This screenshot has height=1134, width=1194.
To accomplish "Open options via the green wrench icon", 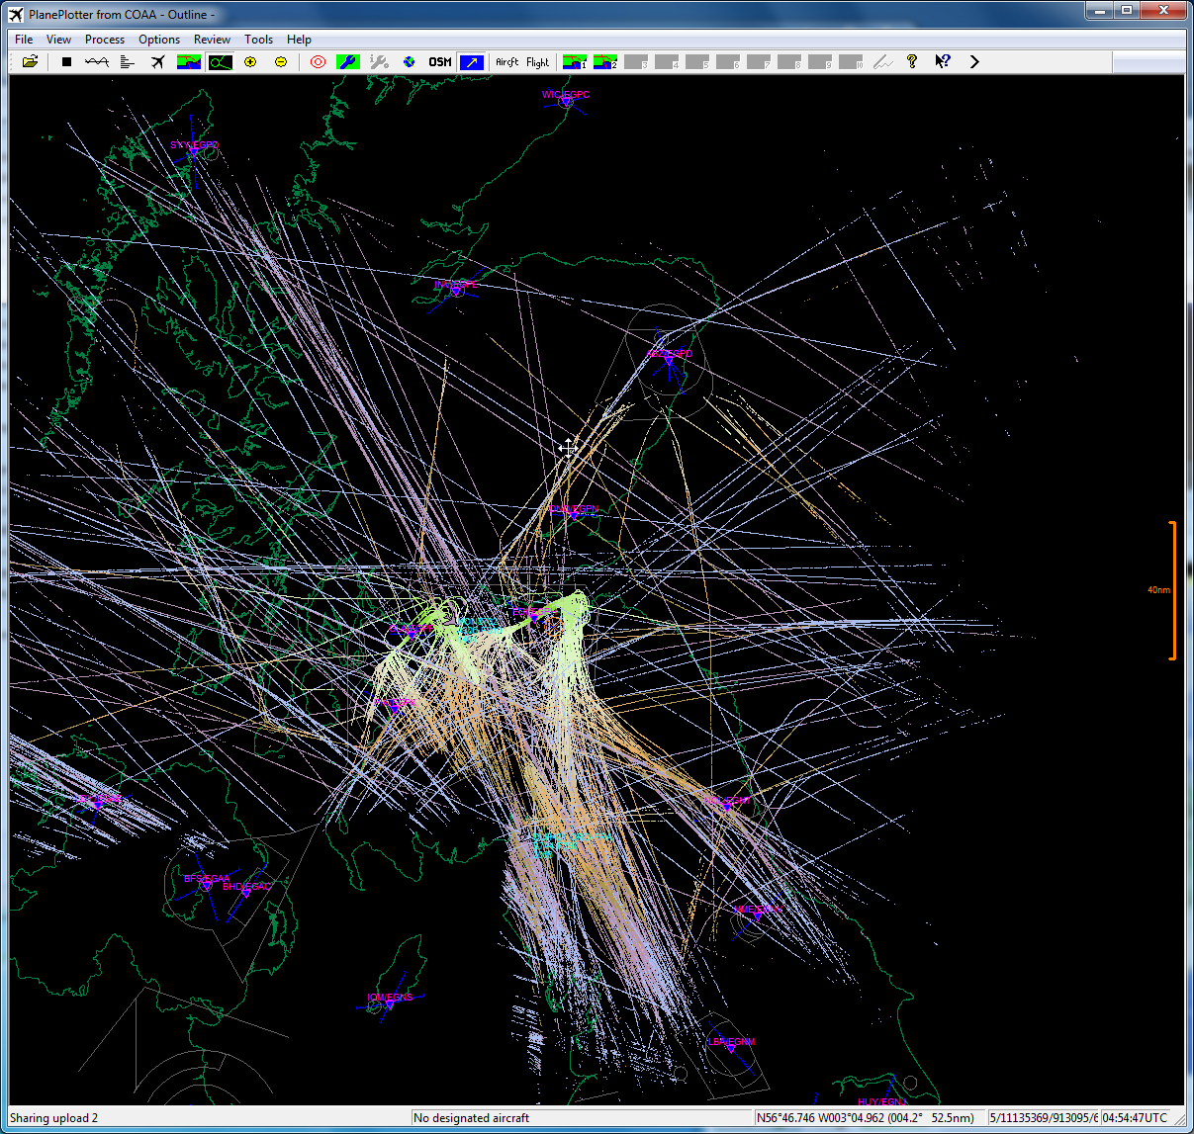I will click(347, 61).
